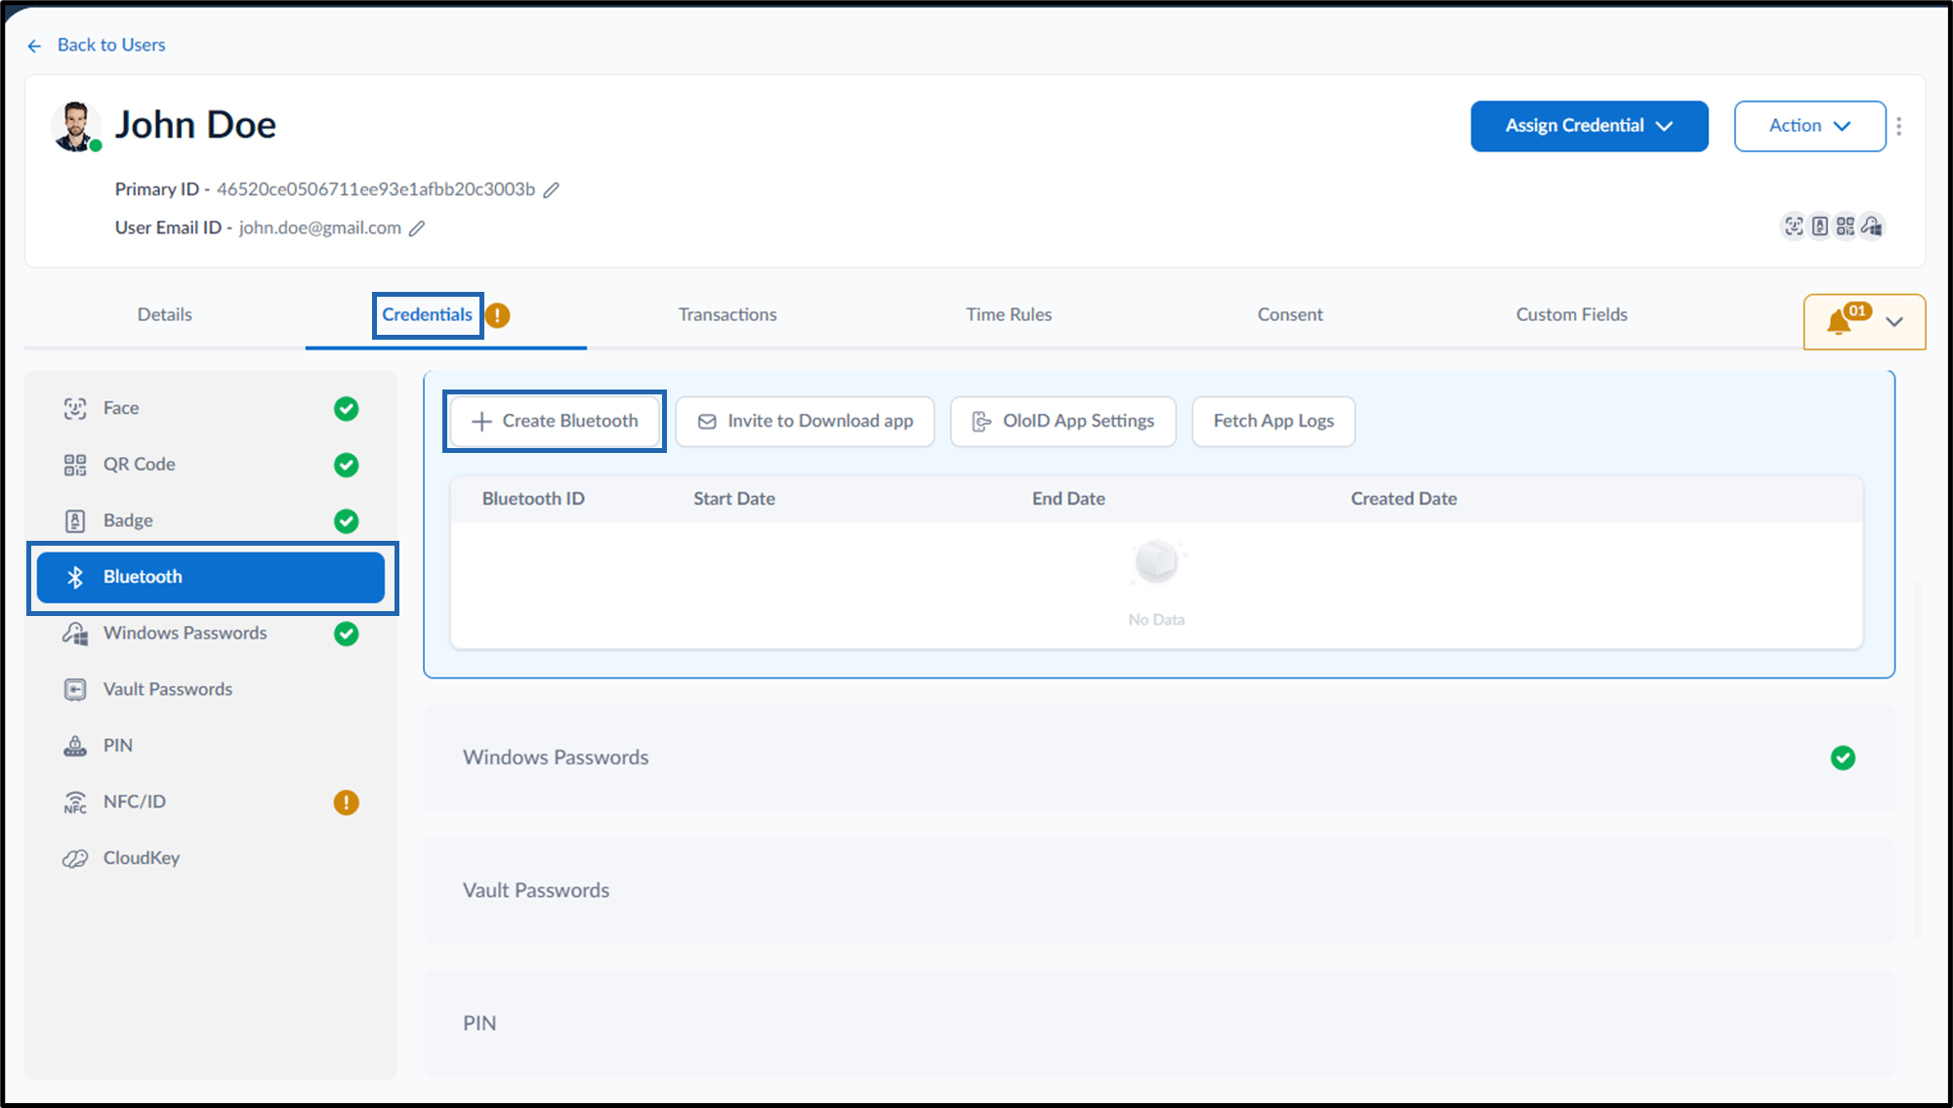Select Vault Passwords in the sidebar
This screenshot has height=1108, width=1953.
coord(211,690)
